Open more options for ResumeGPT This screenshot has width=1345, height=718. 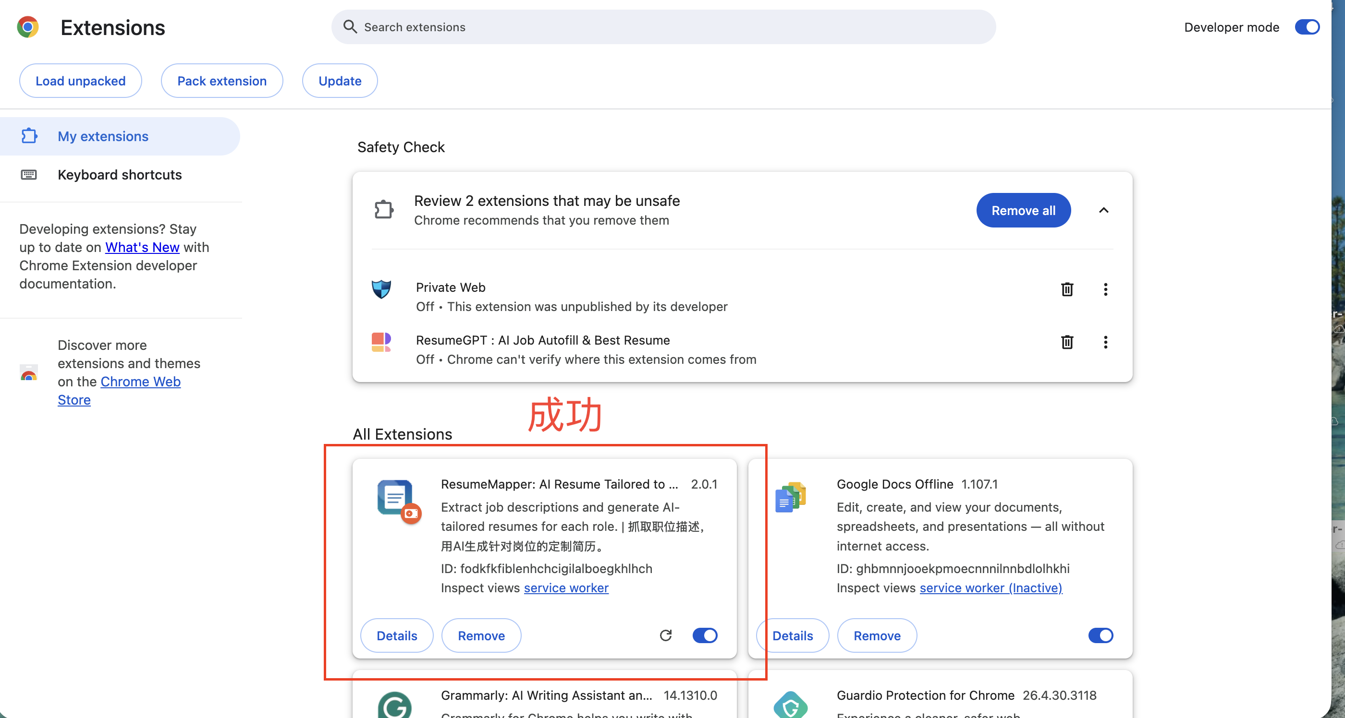pyautogui.click(x=1105, y=342)
